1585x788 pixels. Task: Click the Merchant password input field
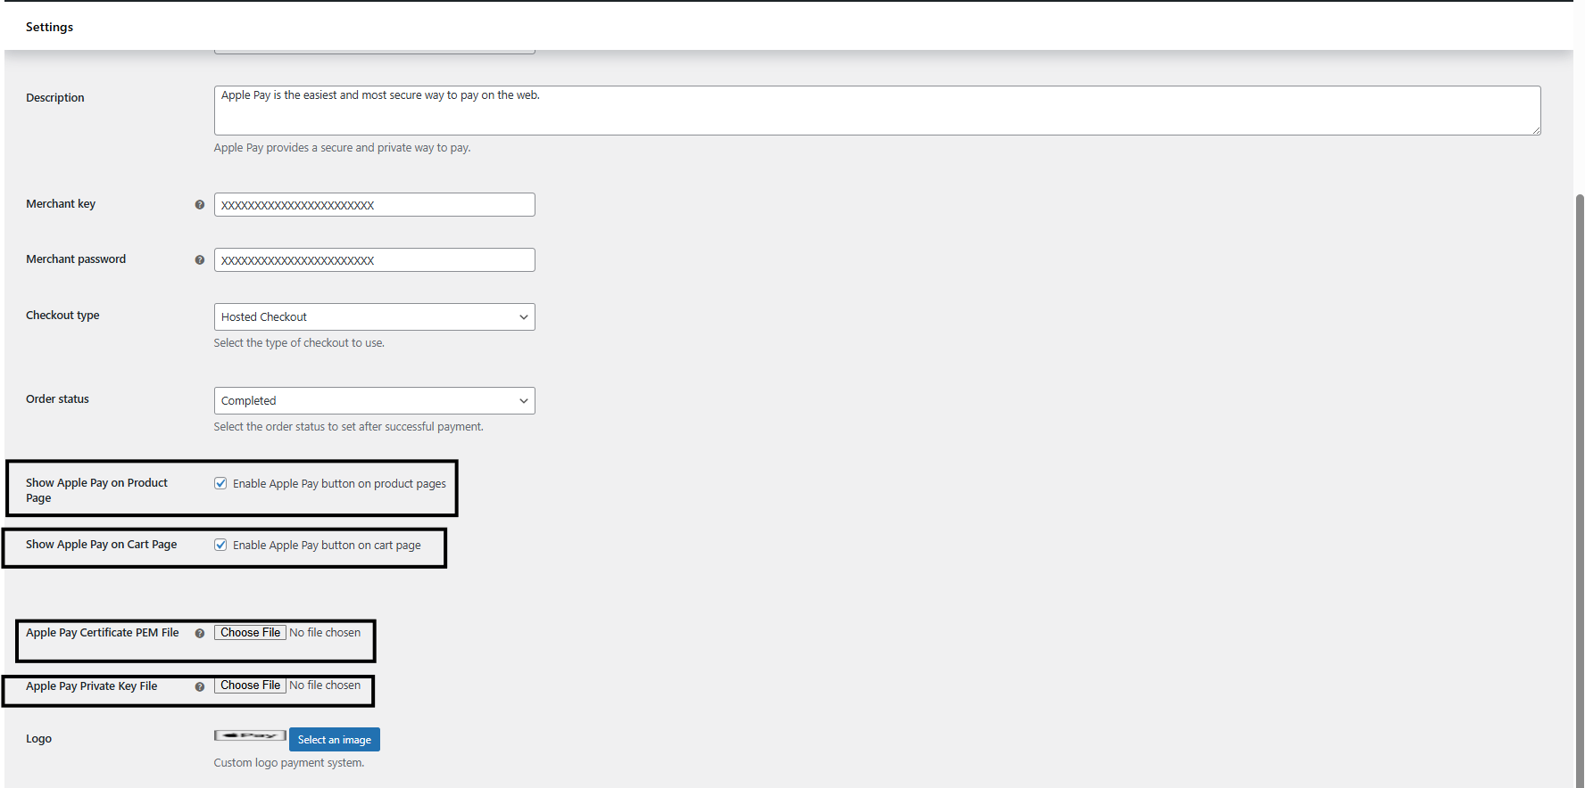coord(374,260)
